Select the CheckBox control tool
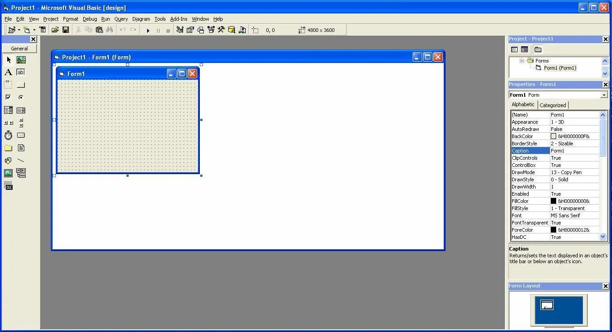This screenshot has height=332, width=612. tap(9, 98)
